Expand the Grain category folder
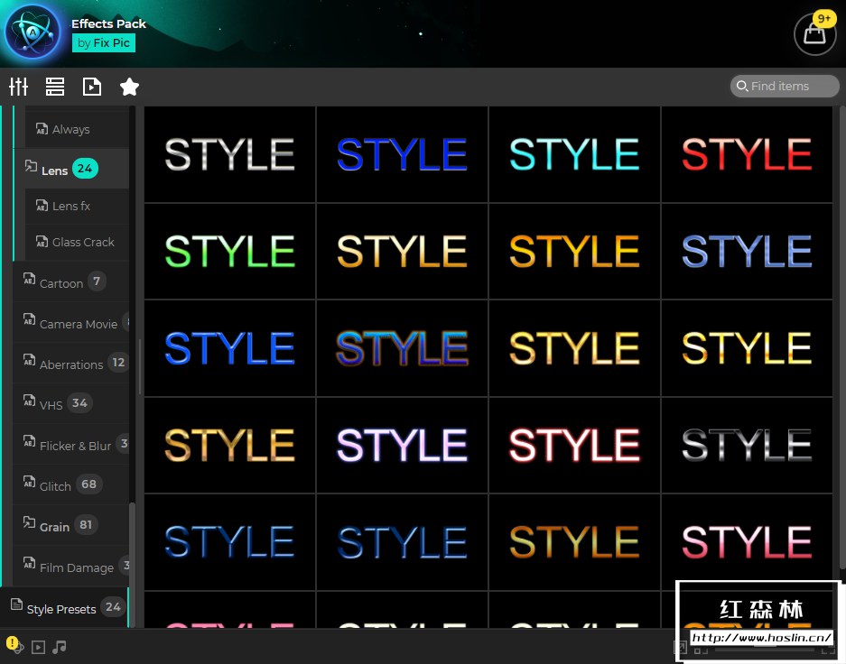The width and height of the screenshot is (846, 664). 71,525
